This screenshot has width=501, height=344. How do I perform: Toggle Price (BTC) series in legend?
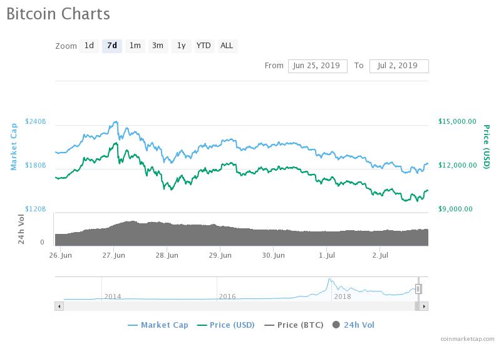(x=294, y=325)
